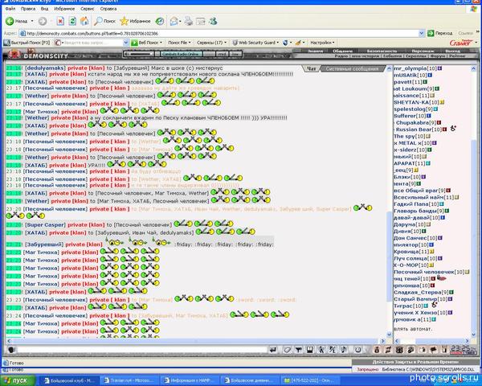Open the Сервис menu

(88, 9)
